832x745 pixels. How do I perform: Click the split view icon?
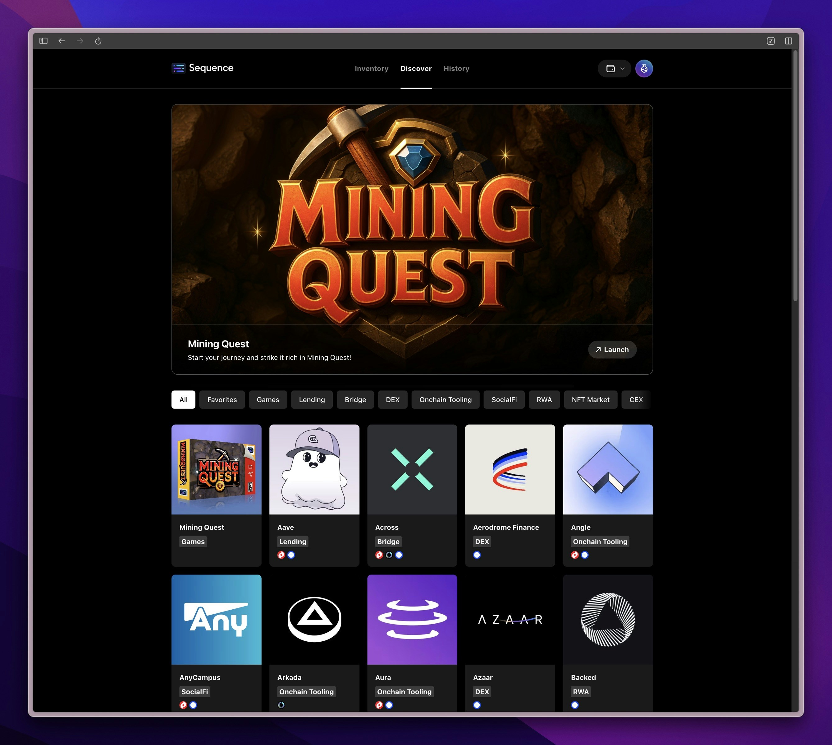click(x=788, y=41)
